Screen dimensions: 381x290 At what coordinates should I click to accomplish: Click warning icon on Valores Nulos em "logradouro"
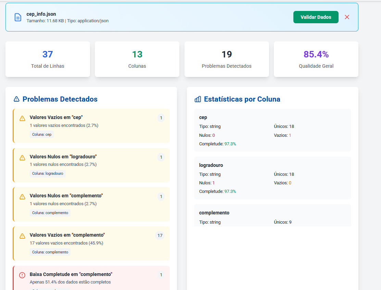[x=22, y=158]
